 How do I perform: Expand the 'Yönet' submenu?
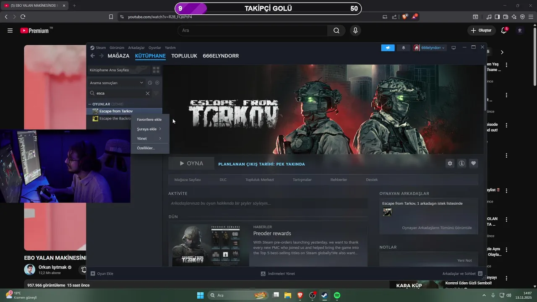click(x=150, y=138)
